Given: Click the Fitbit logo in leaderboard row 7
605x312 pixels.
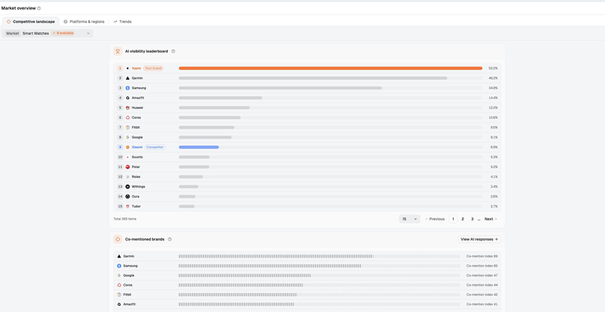Looking at the screenshot, I should (128, 127).
